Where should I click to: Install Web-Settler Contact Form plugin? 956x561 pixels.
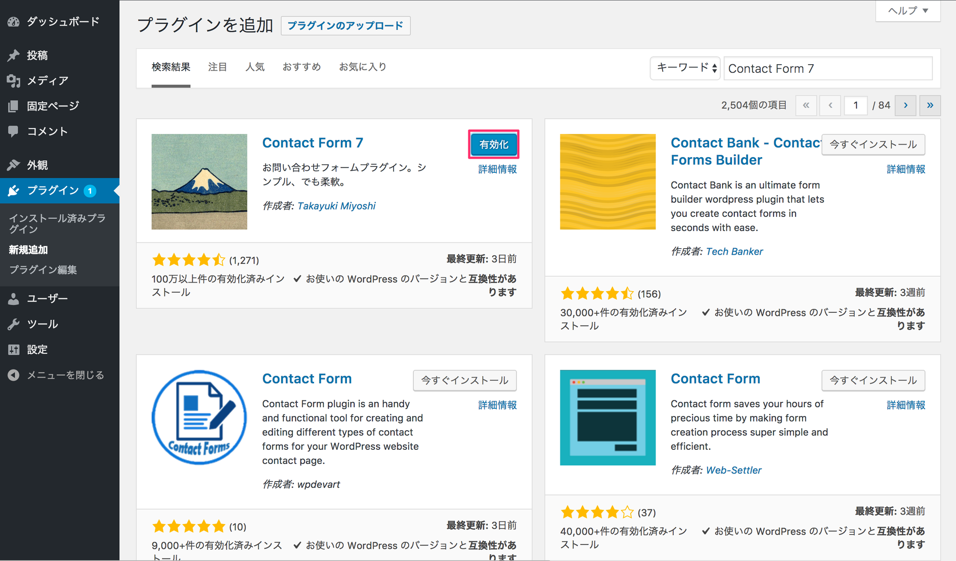[x=873, y=381]
